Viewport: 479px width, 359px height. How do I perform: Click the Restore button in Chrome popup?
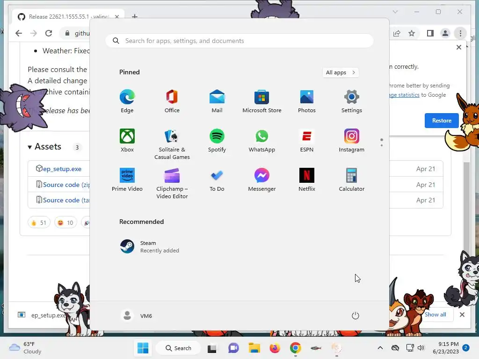pos(442,120)
